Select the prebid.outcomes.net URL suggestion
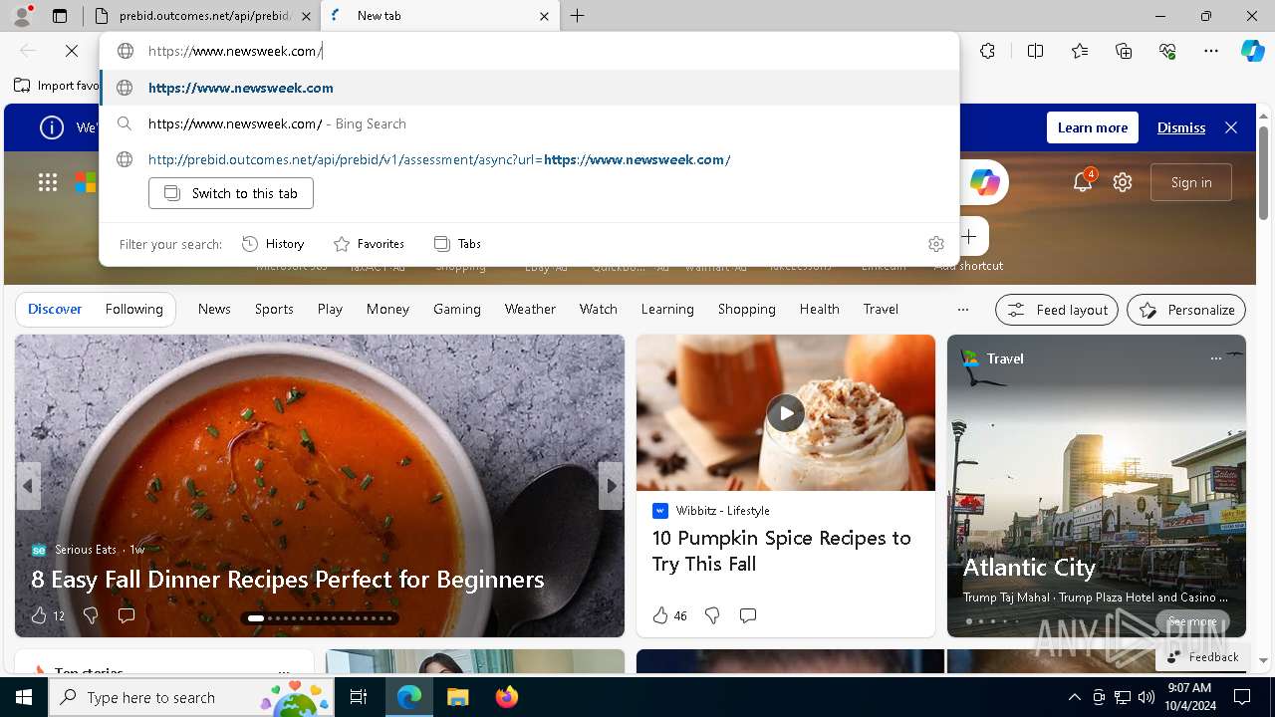 point(529,159)
